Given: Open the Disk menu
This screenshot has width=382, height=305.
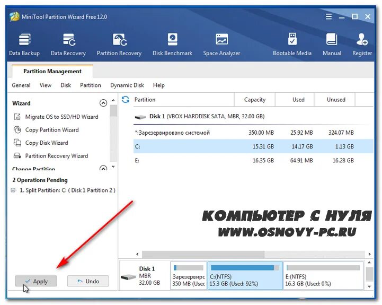Looking at the screenshot, I should pos(66,85).
